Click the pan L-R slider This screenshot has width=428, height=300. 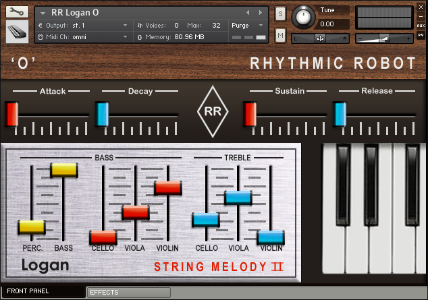point(320,38)
